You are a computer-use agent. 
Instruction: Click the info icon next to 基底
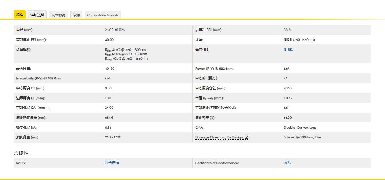(x=206, y=50)
